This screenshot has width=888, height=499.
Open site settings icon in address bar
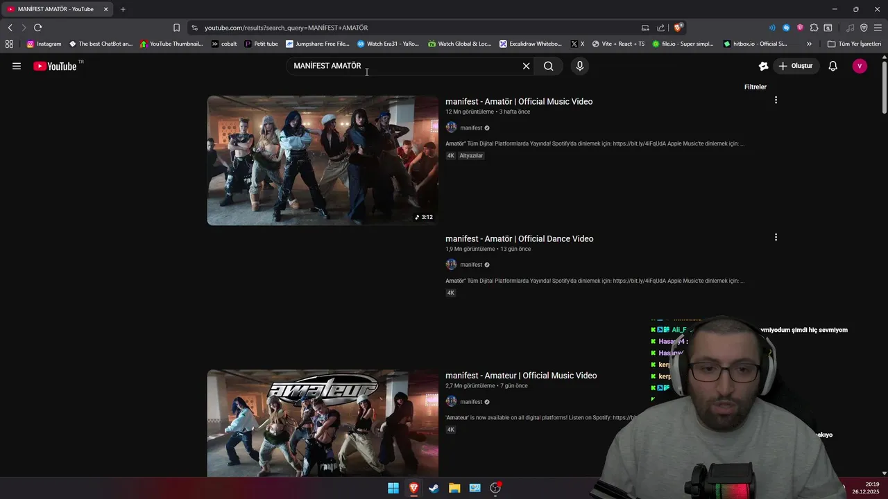(195, 28)
